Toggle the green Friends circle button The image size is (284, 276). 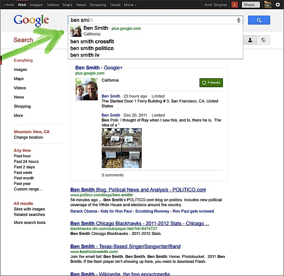(x=211, y=83)
